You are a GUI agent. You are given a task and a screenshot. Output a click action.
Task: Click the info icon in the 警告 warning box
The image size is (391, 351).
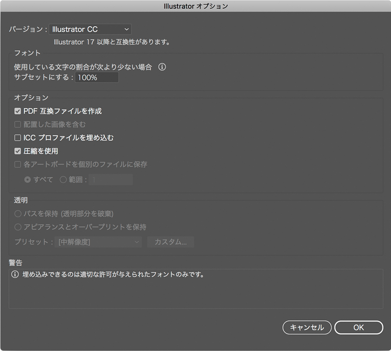click(15, 275)
